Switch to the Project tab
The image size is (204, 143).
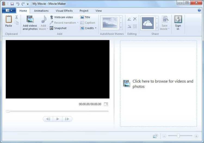[x=84, y=11]
